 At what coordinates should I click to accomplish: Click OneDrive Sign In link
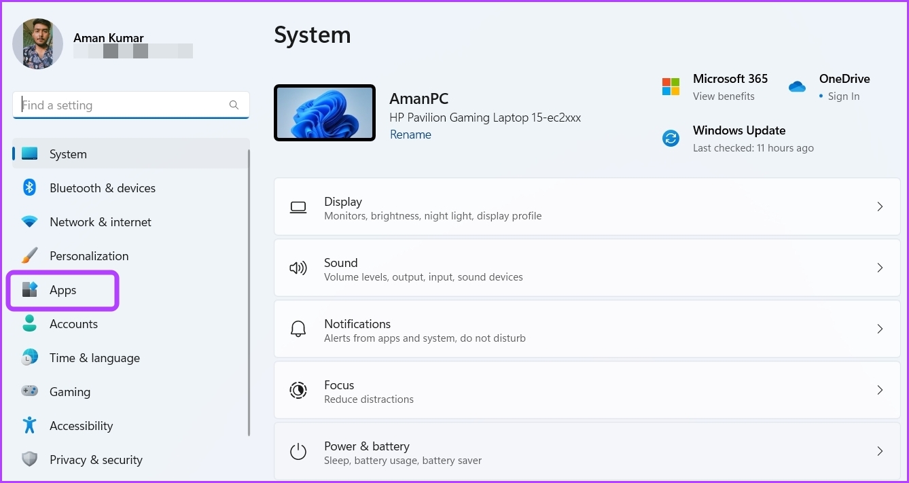coord(843,96)
